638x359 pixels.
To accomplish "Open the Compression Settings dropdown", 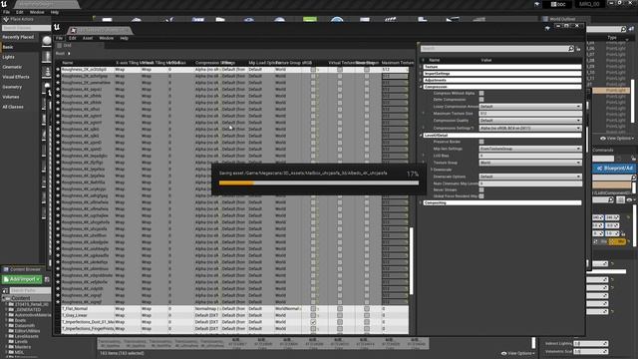I will 530,128.
